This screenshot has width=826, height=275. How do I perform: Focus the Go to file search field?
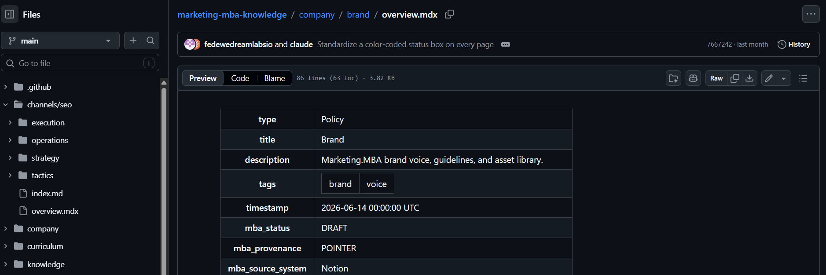pyautogui.click(x=80, y=63)
